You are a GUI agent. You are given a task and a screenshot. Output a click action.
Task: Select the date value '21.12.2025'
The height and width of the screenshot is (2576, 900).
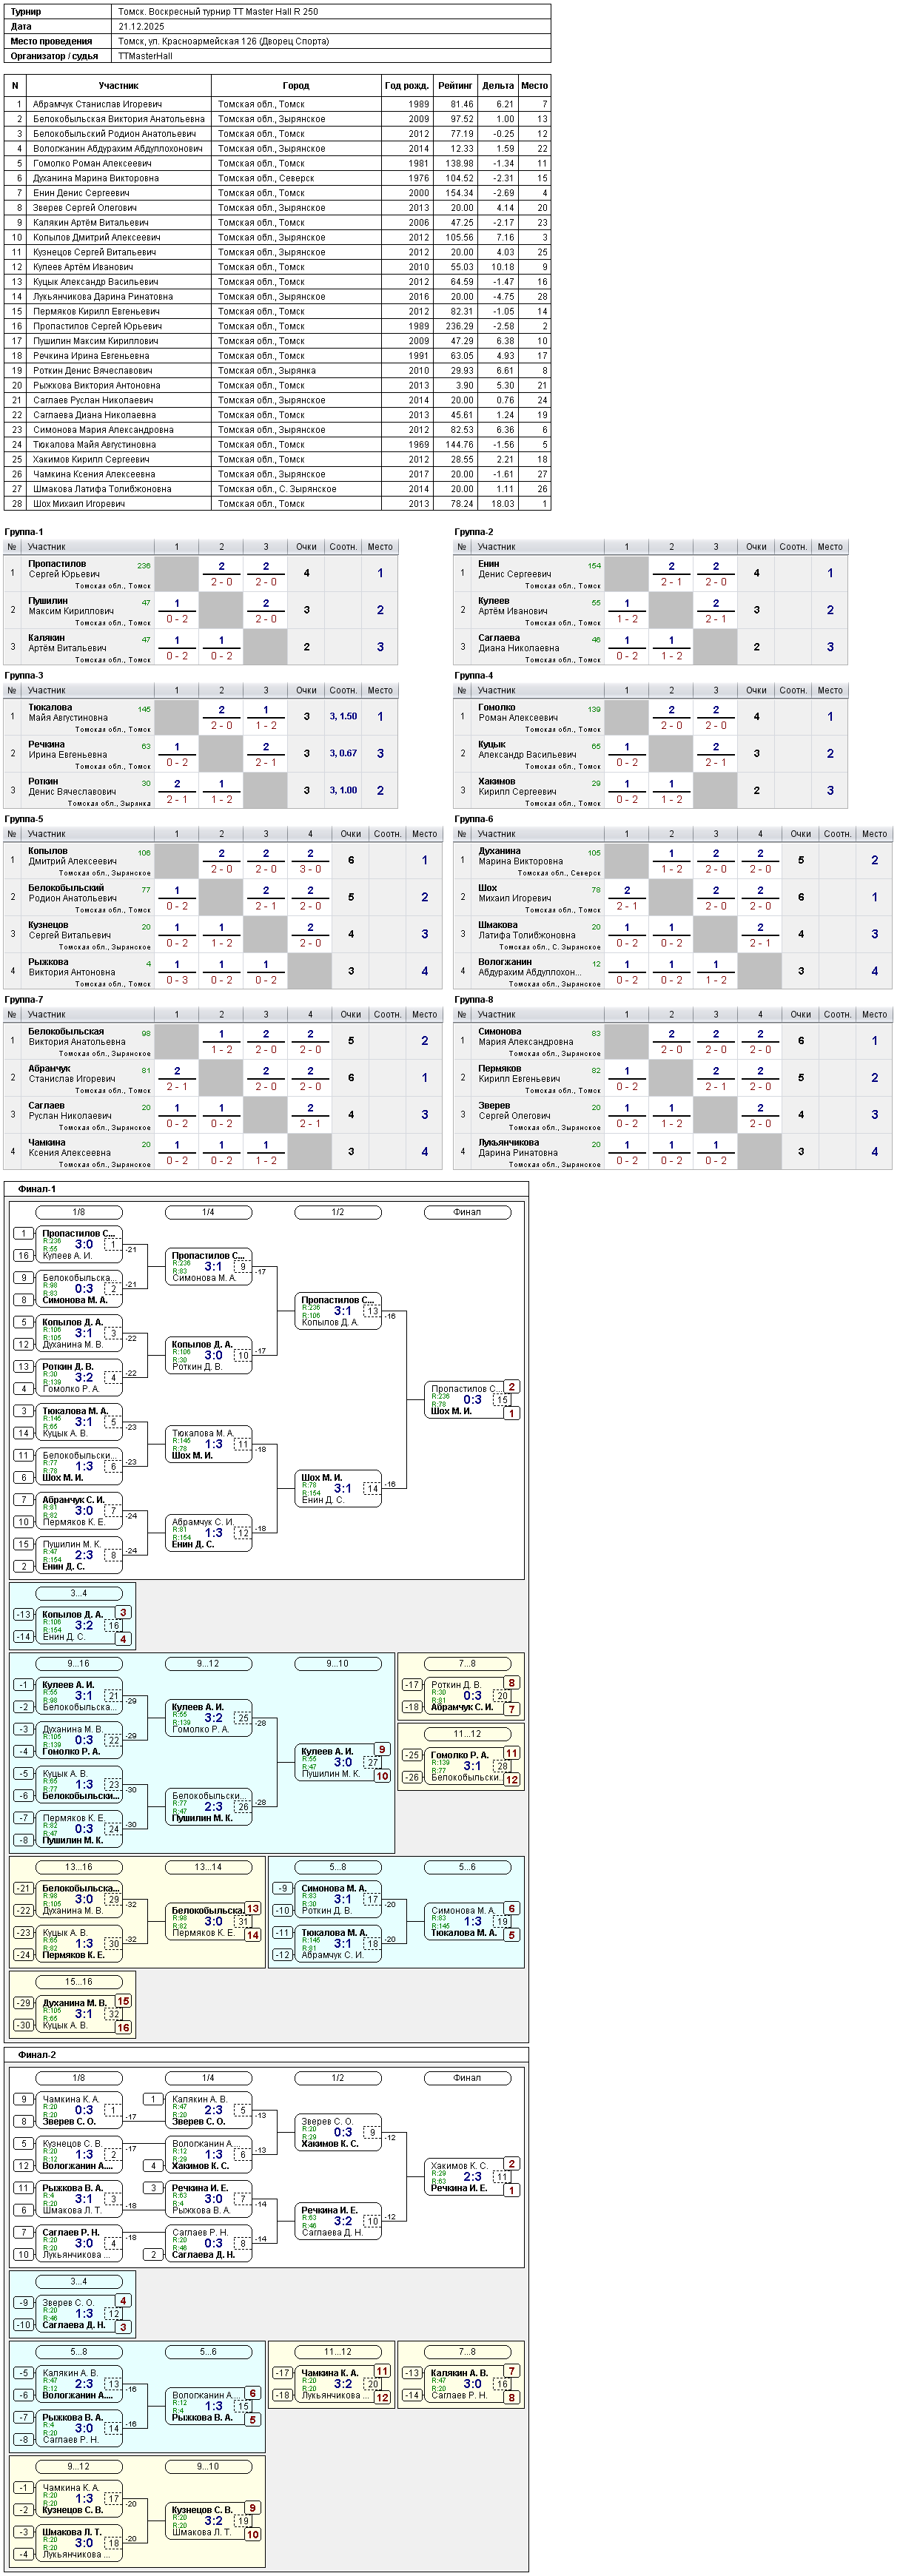pyautogui.click(x=141, y=27)
